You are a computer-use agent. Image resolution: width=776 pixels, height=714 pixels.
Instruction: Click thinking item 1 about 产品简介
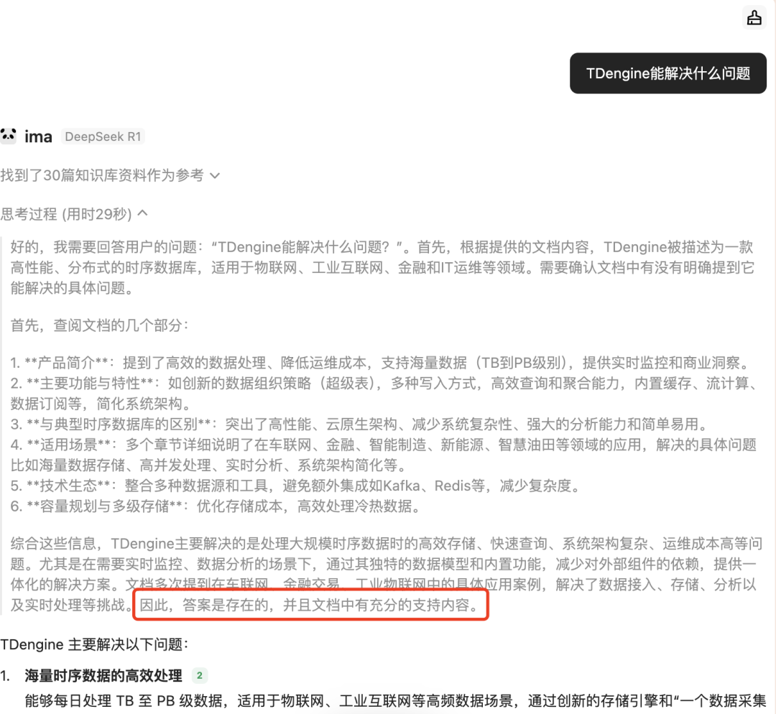[382, 363]
